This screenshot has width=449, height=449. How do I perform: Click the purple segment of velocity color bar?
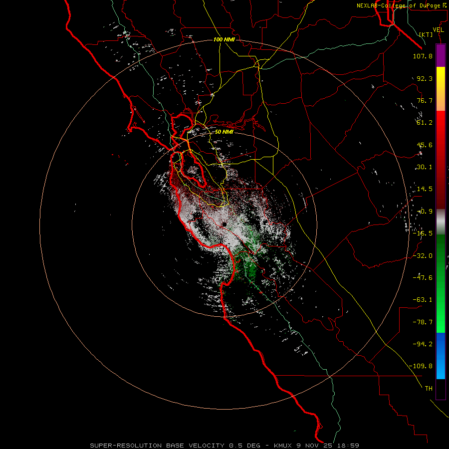[x=441, y=56]
